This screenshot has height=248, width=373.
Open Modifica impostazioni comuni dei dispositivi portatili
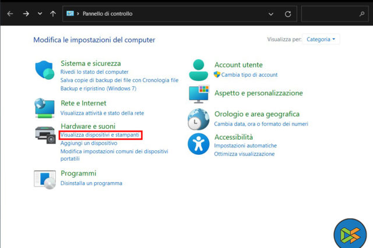pos(114,155)
